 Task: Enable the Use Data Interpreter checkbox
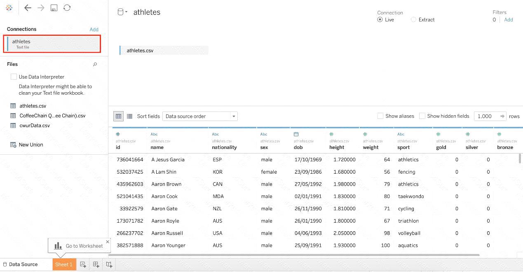14,77
